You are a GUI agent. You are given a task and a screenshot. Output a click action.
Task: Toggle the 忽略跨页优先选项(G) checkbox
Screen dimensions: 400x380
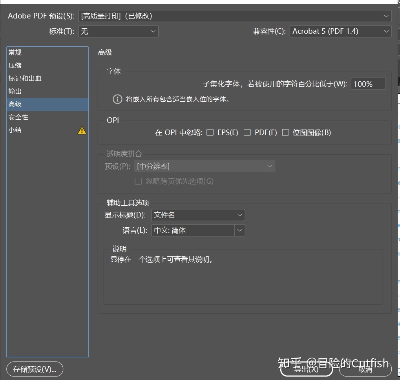point(138,181)
